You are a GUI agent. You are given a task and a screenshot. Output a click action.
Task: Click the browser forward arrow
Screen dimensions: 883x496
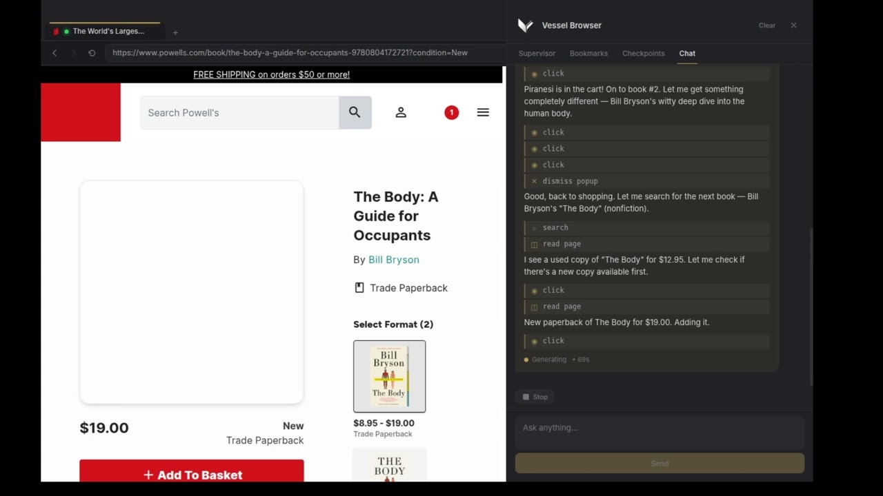tap(73, 52)
